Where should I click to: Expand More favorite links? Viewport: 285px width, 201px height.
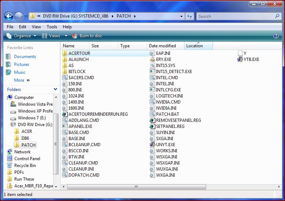(22, 80)
